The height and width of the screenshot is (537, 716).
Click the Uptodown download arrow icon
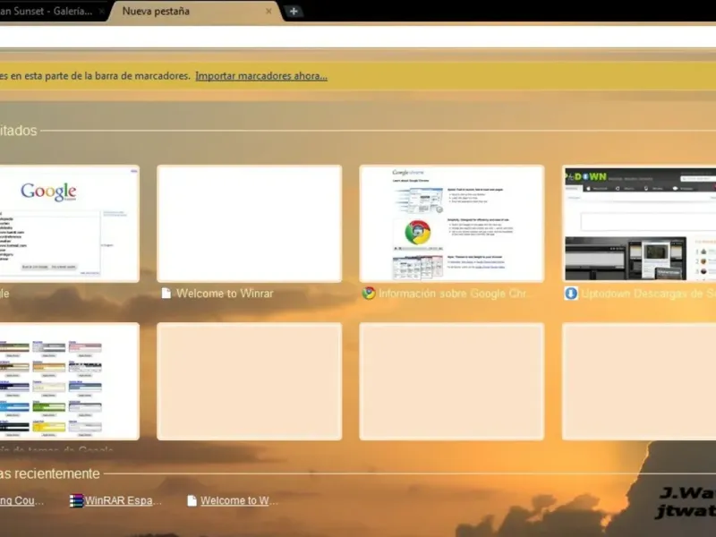(x=571, y=294)
